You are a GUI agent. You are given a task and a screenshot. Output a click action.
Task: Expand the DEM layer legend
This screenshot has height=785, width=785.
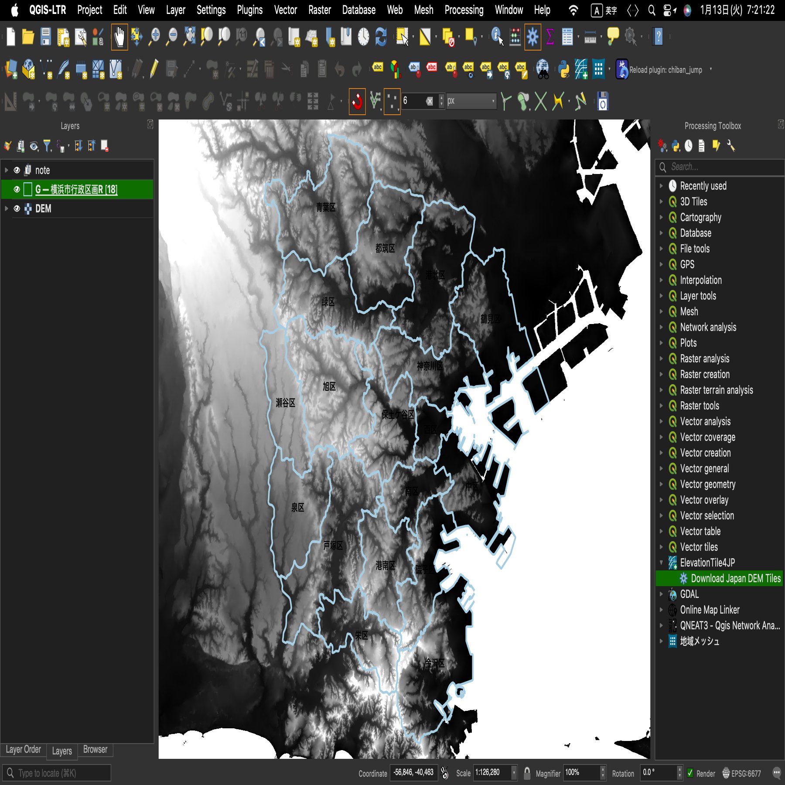[x=6, y=208]
